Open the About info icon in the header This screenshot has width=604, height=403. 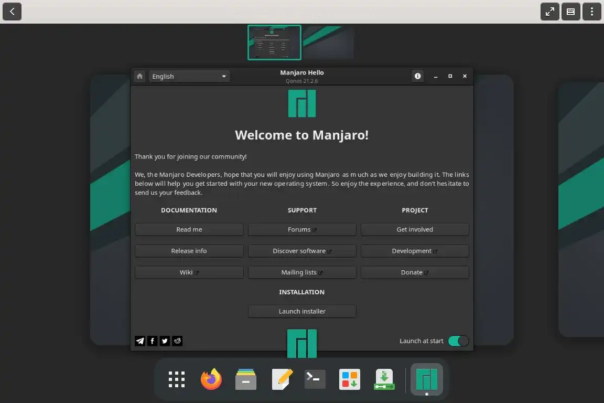[417, 76]
